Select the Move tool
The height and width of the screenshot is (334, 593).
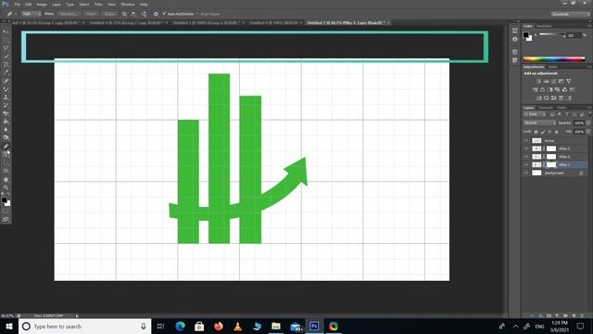pyautogui.click(x=6, y=32)
